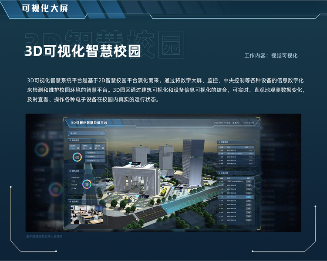The height and width of the screenshot is (261, 327).
Task: Click the 办公楼三 building marker label
Action: pos(136,163)
